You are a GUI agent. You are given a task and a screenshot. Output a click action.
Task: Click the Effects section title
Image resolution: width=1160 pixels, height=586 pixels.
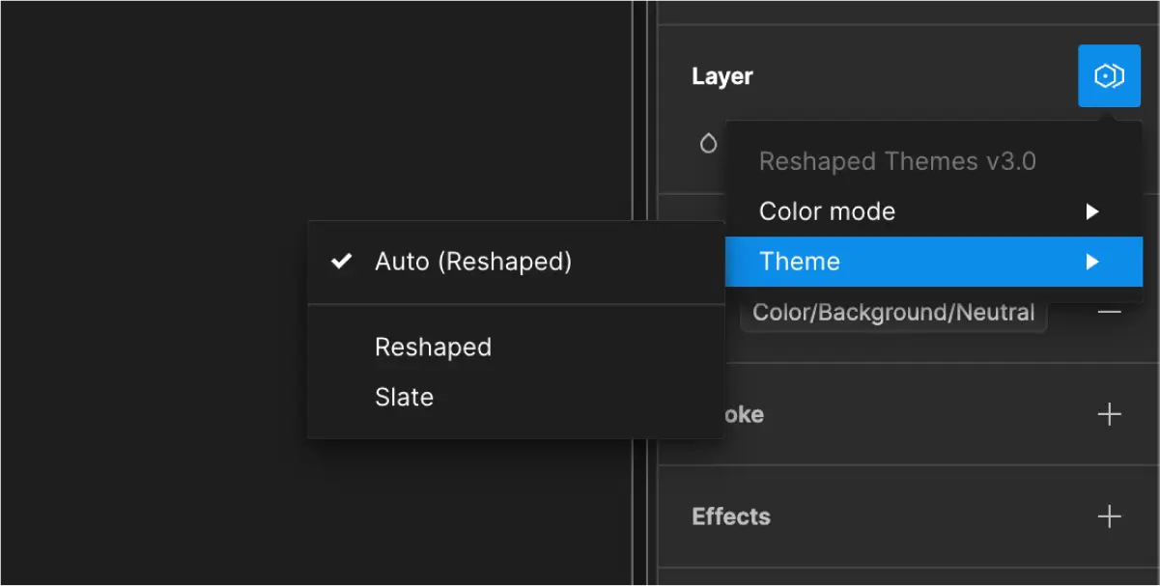point(731,516)
